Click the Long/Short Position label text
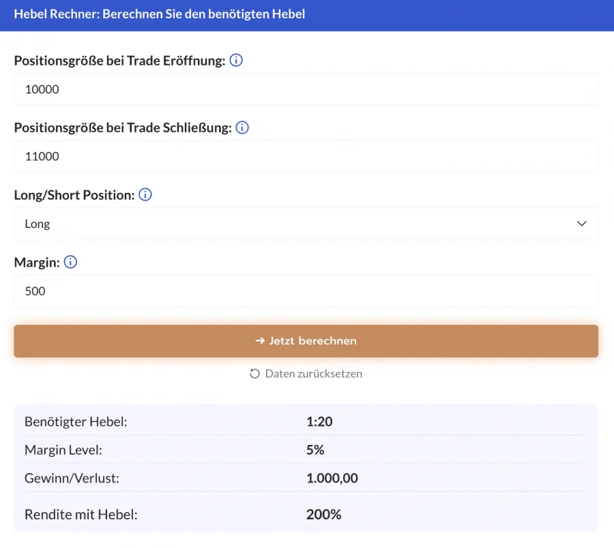The height and width of the screenshot is (548, 614). point(74,195)
